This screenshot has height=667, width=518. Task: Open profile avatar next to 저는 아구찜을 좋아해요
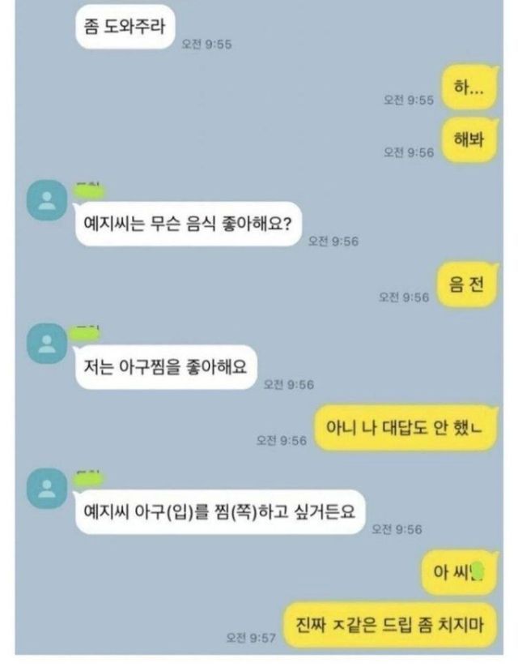(x=47, y=344)
